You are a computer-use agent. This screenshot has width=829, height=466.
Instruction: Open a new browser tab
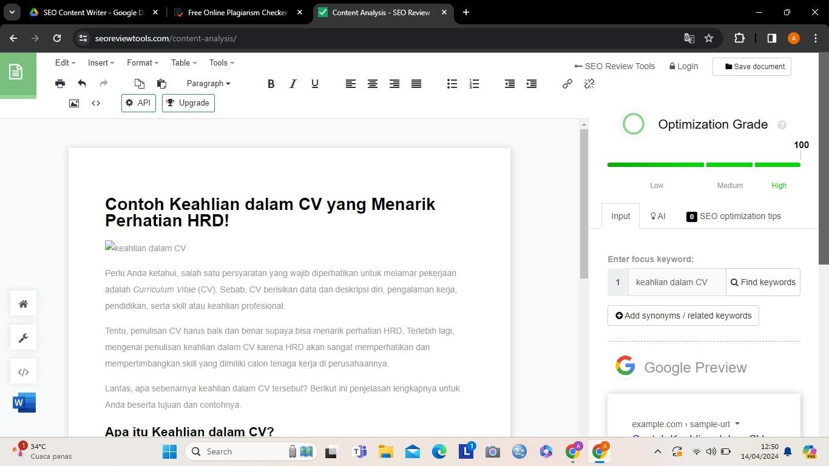coord(465,12)
